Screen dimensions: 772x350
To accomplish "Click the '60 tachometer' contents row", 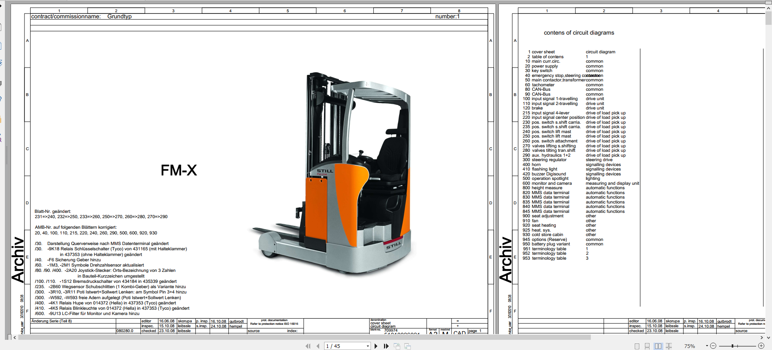I will coord(564,85).
